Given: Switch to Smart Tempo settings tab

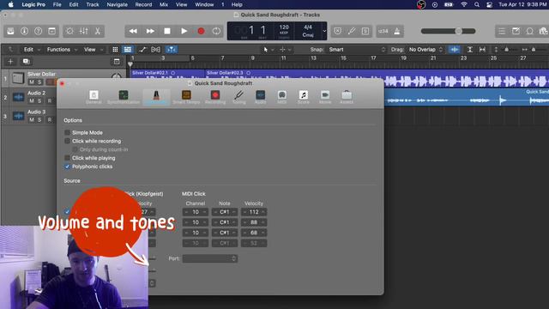Looking at the screenshot, I should pyautogui.click(x=186, y=97).
